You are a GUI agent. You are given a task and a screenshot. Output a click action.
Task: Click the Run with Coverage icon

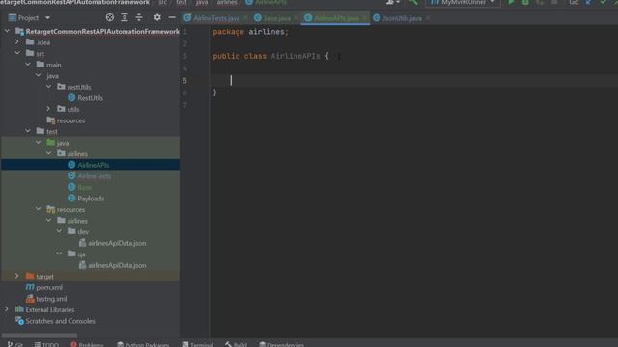pyautogui.click(x=540, y=2)
